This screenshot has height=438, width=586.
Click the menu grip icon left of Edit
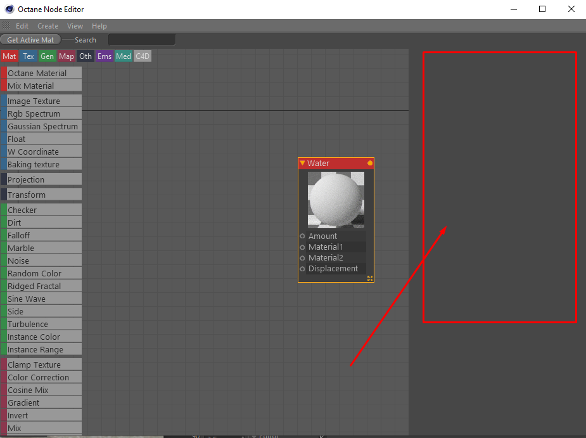(x=6, y=26)
